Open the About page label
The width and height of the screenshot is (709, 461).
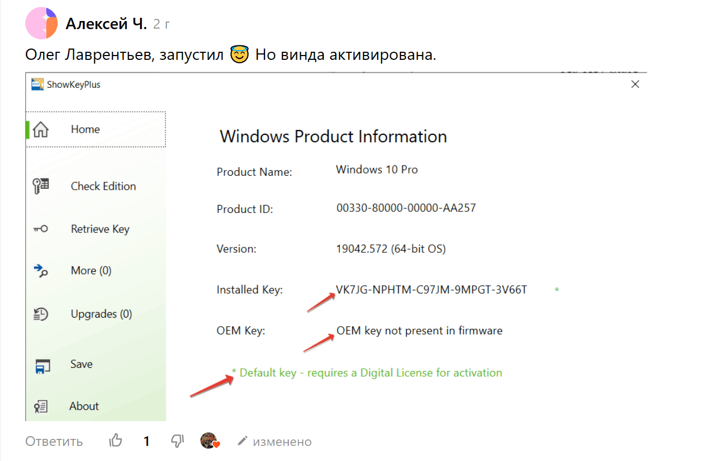tap(84, 406)
